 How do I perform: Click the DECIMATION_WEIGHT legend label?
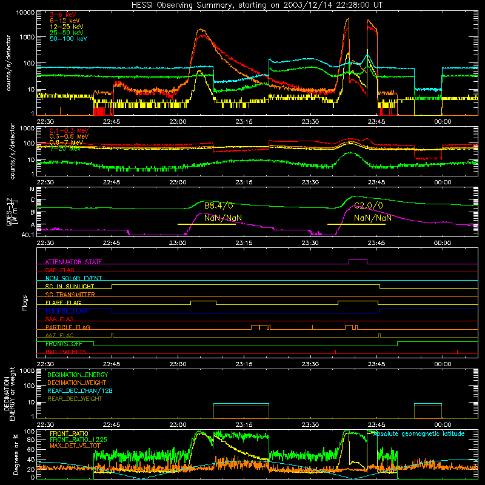77,383
